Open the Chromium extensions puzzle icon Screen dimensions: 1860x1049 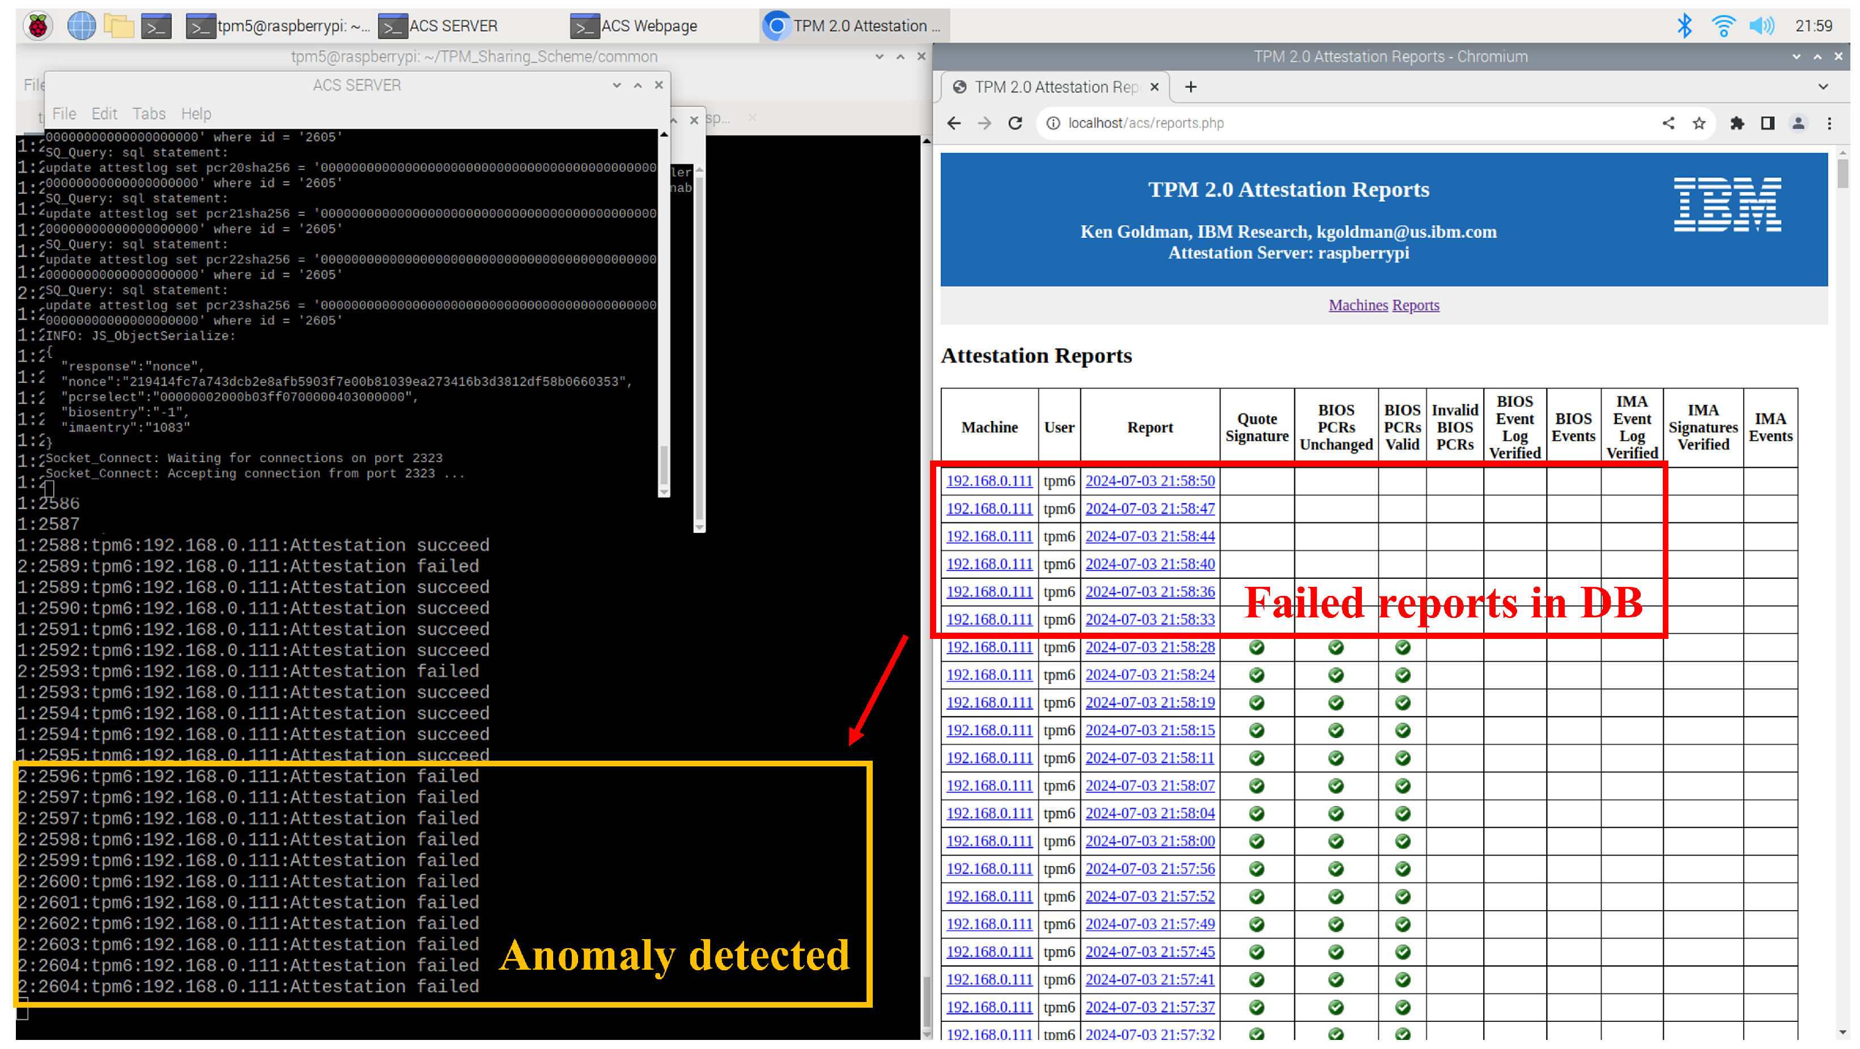pos(1736,123)
